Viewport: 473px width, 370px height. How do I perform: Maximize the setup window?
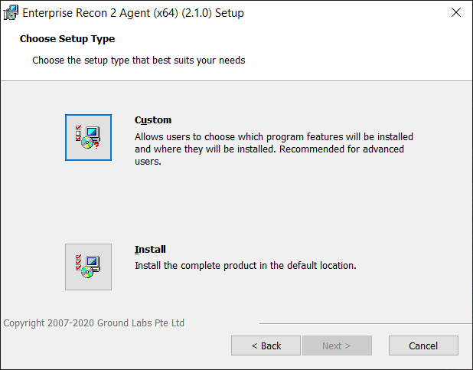(x=420, y=13)
